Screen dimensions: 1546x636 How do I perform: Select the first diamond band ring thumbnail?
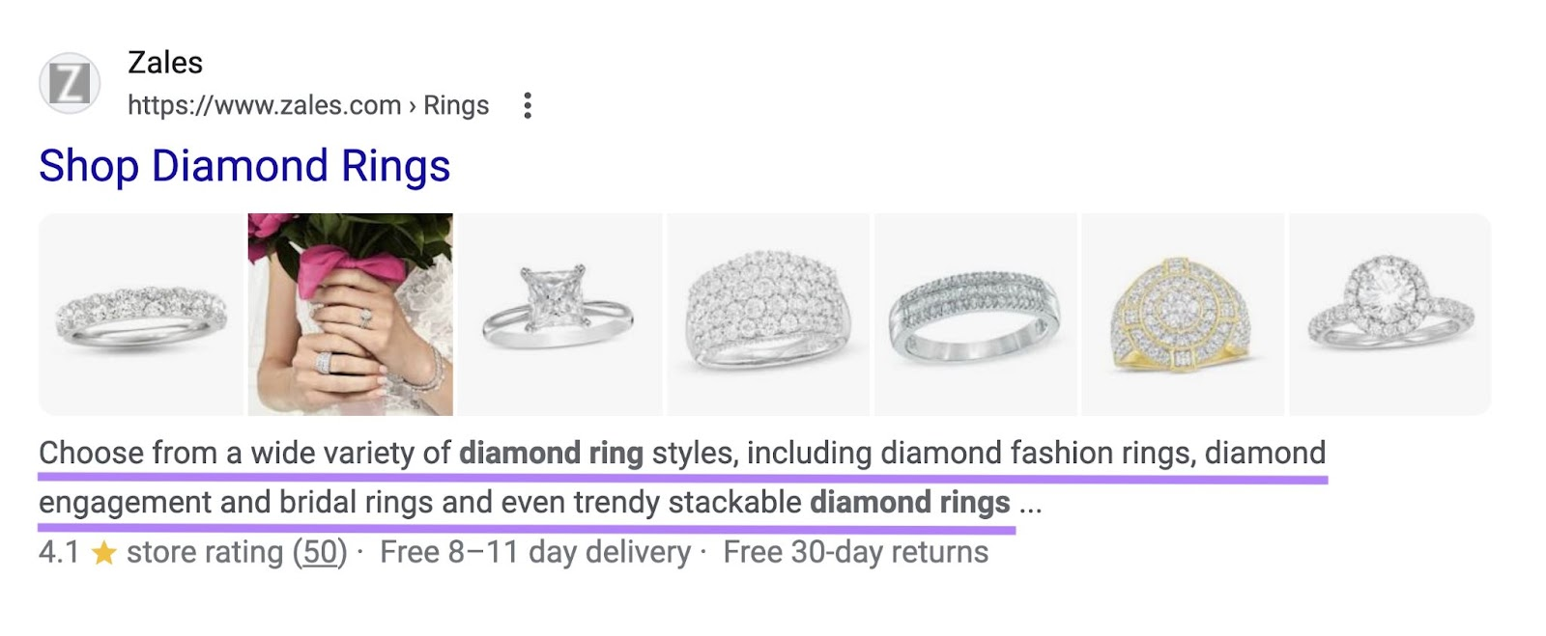tap(141, 316)
